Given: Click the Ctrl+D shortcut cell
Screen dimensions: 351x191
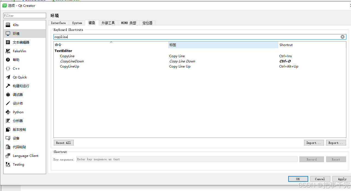Looking at the screenshot, I should [x=285, y=61].
